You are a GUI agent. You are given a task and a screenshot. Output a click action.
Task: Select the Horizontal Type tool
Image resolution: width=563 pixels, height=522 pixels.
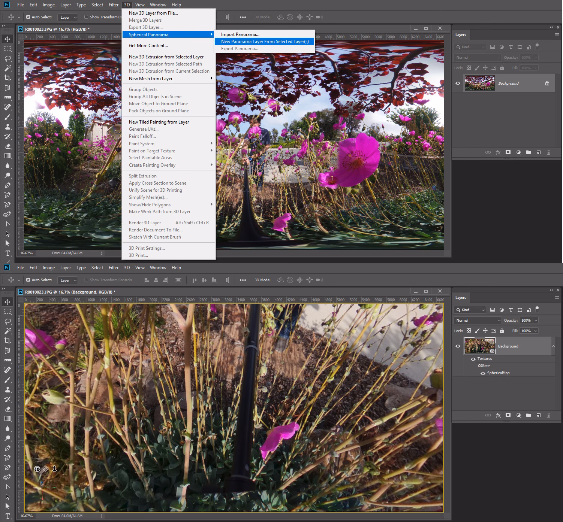click(7, 253)
